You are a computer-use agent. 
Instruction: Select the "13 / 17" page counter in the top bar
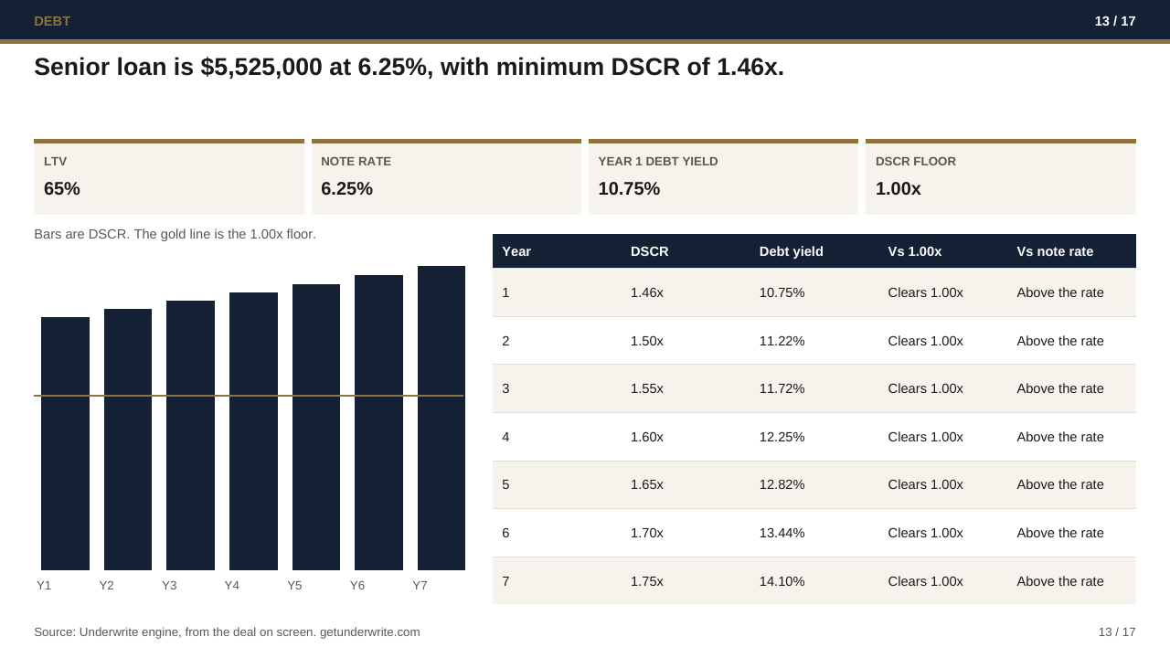(1115, 21)
